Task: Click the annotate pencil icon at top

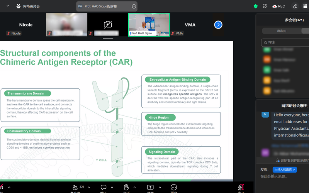Action: coord(295,6)
